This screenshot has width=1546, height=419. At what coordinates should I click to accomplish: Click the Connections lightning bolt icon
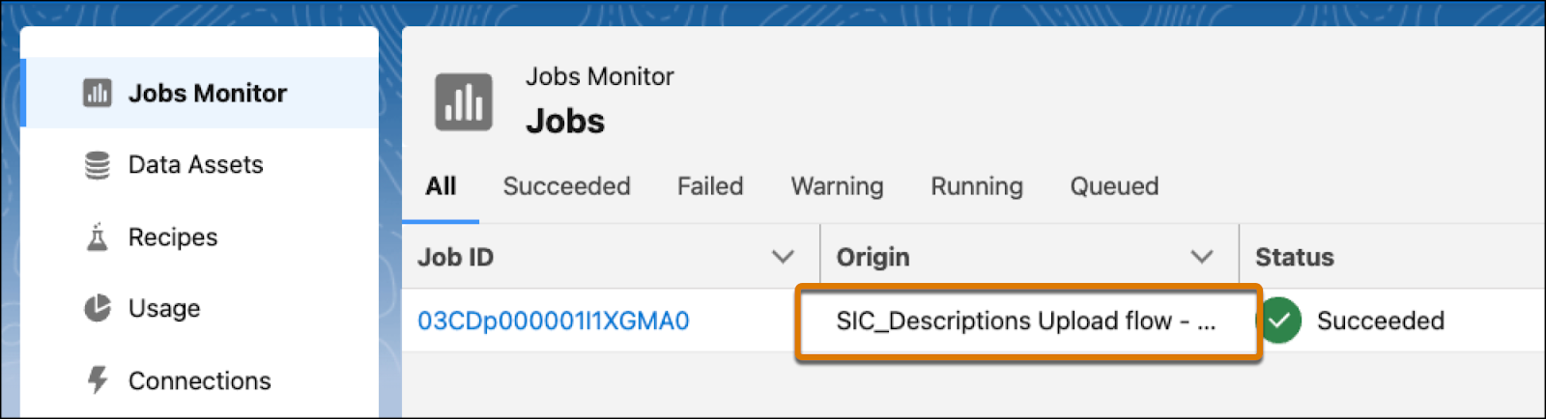[97, 380]
